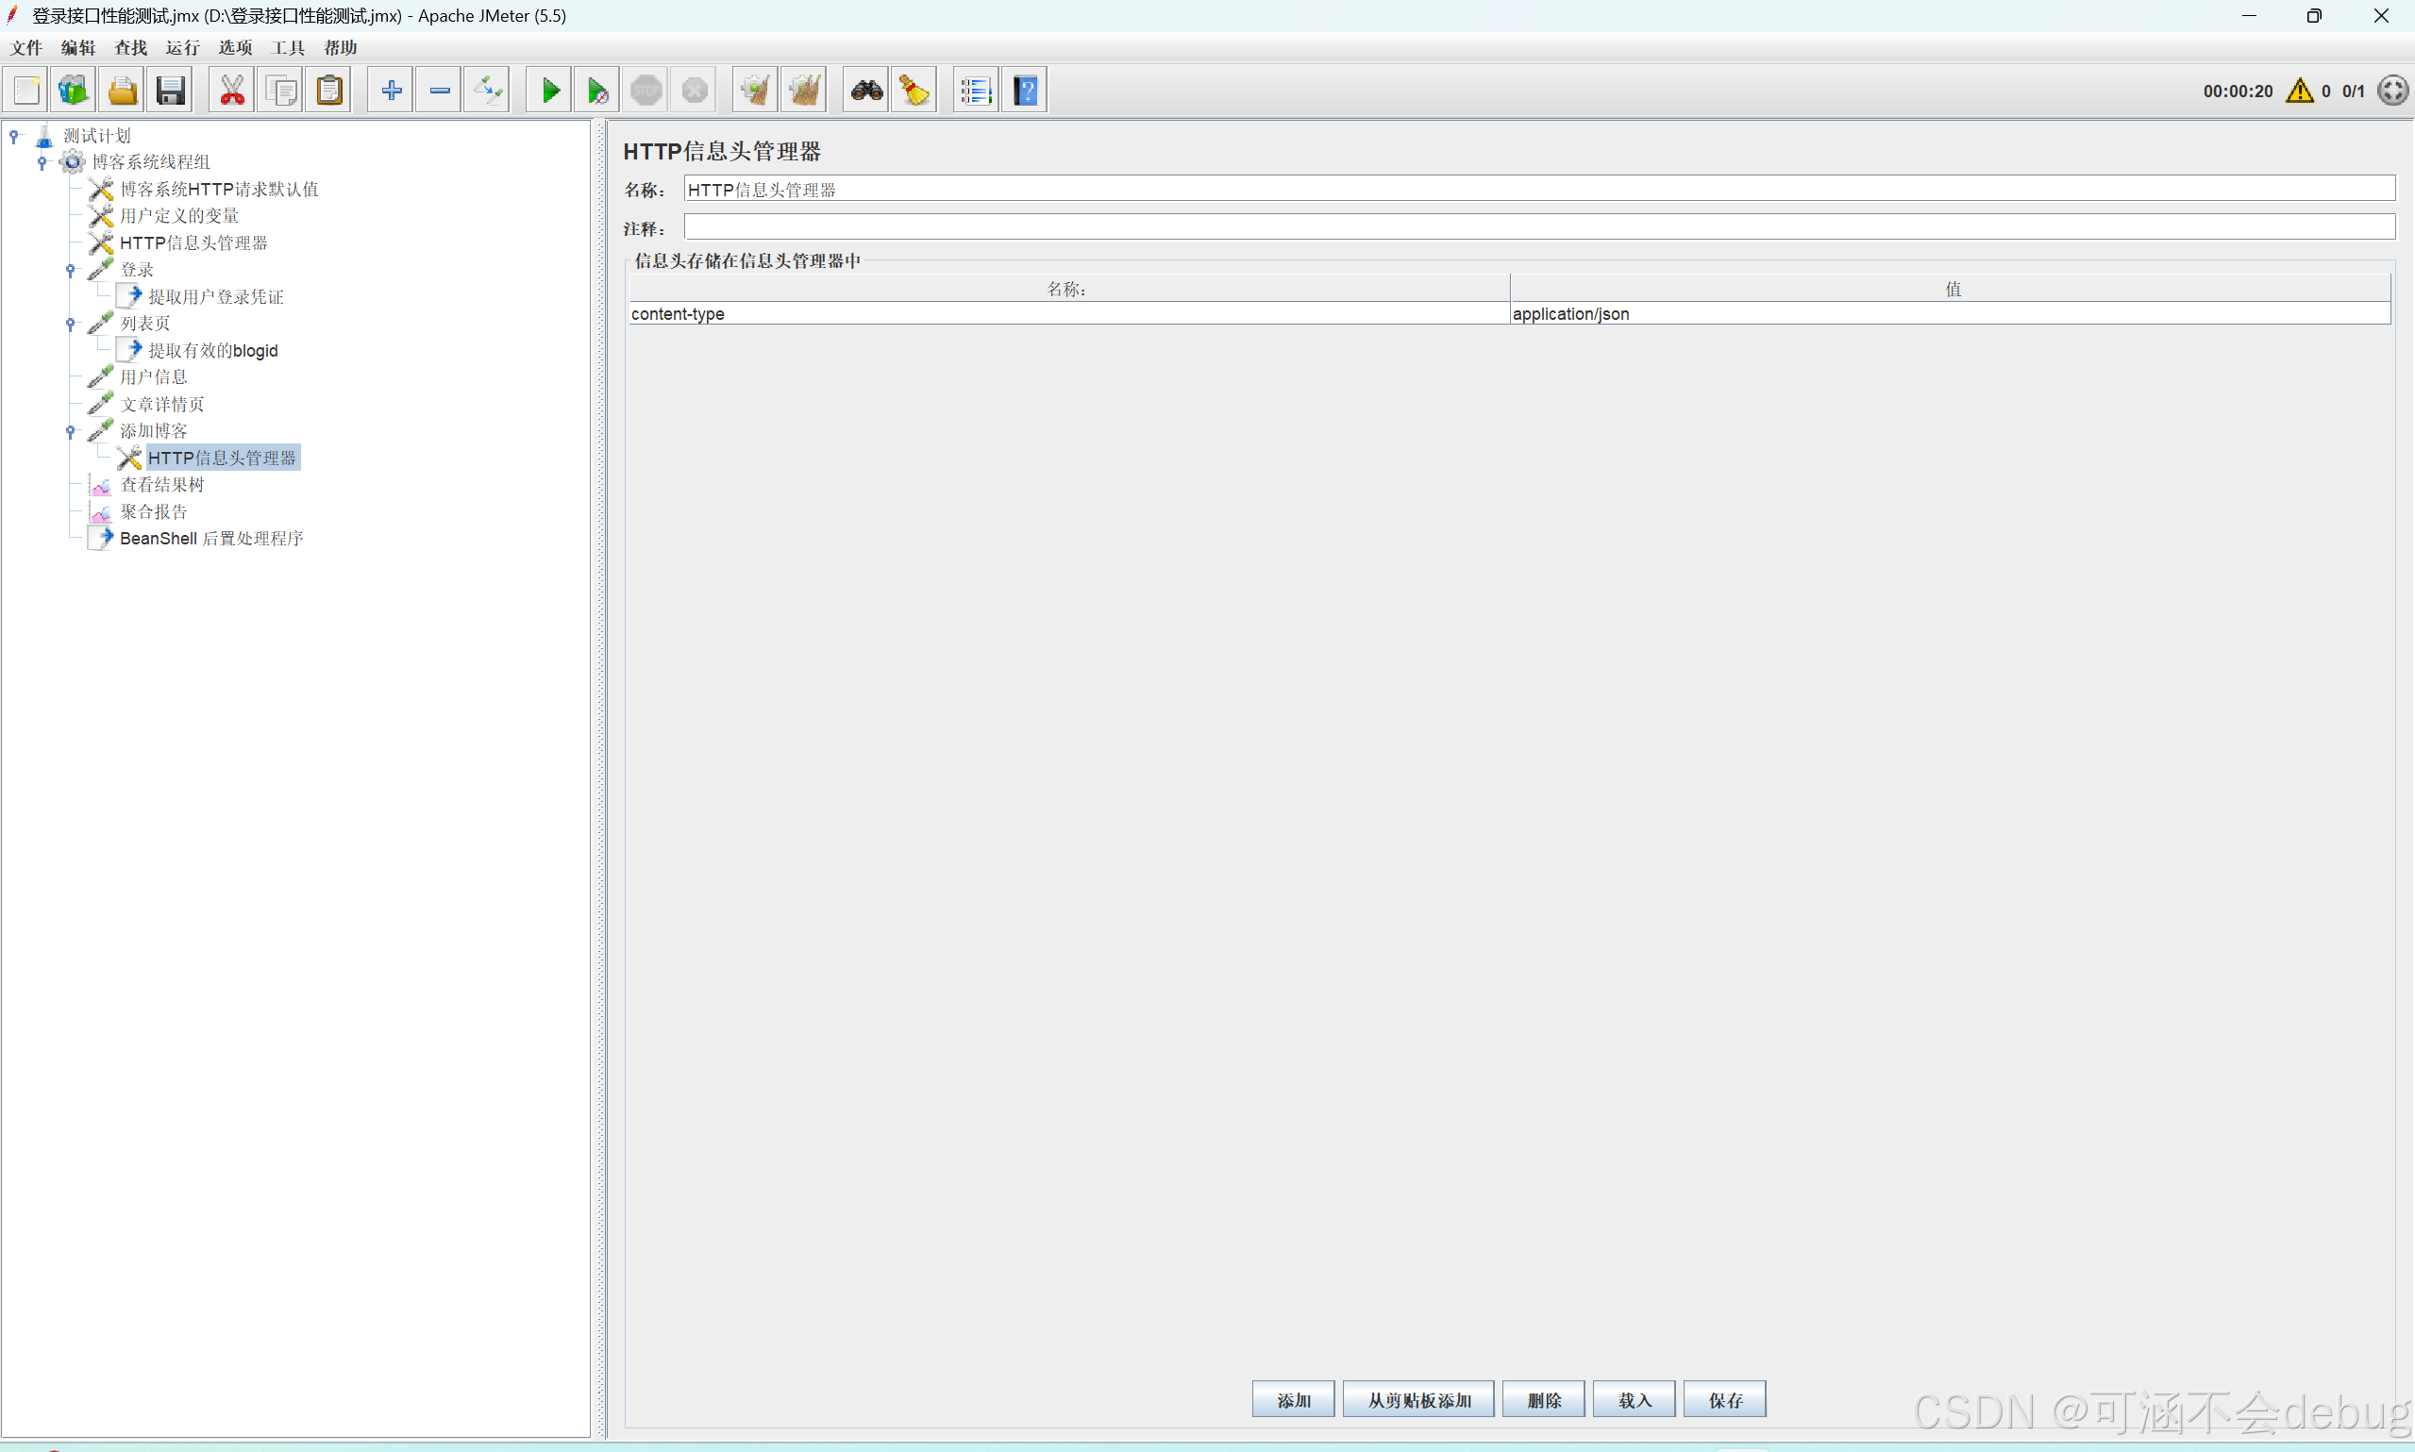The height and width of the screenshot is (1452, 2415).
Task: Open Search with binoculars icon
Action: [x=867, y=90]
